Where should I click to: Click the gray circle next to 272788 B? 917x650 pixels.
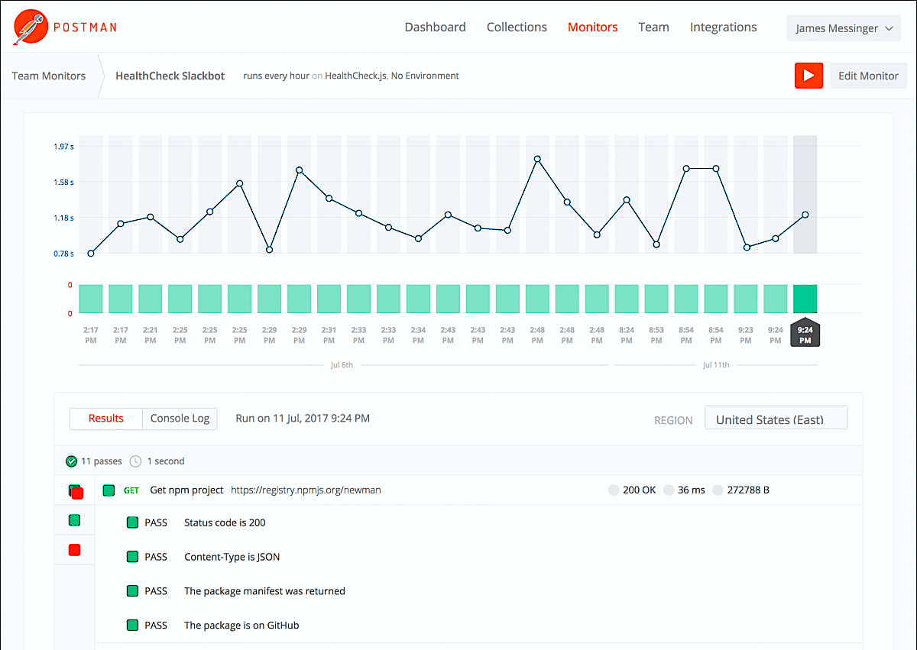point(718,490)
